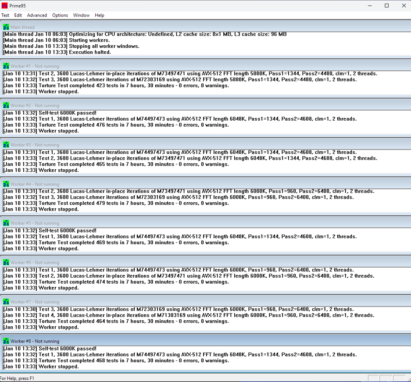411x382 pixels.
Task: Click 'Torture Test completed 464 tests' line
Action: coord(116,321)
